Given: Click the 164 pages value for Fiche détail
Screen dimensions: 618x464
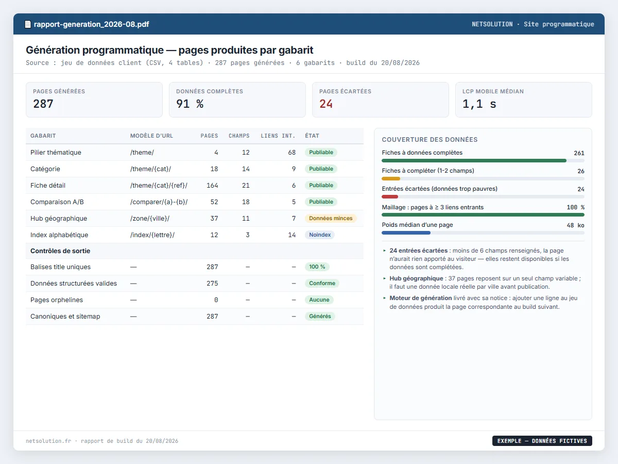Looking at the screenshot, I should pos(212,186).
